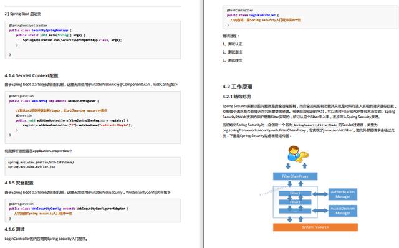Click list item '3、测试授权'

[x=232, y=60]
